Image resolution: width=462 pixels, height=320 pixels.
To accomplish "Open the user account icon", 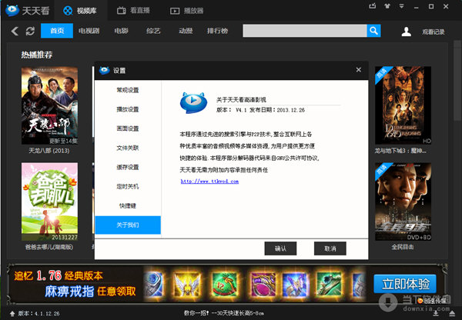I will click(406, 32).
